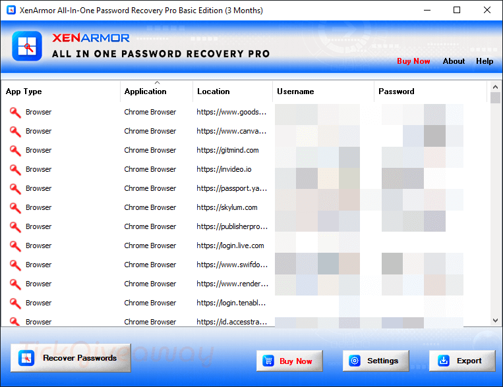
Task: Click the key icon in id.accesstra row
Action: 15,321
